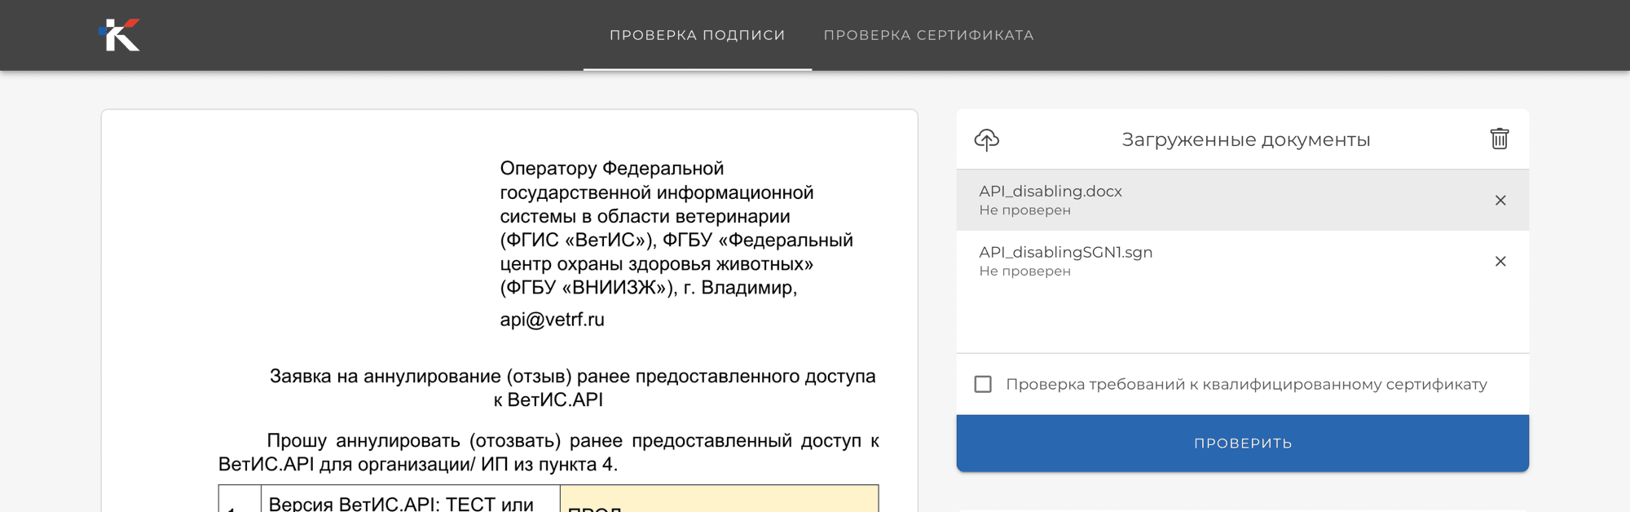Click the Оператору Федеральной addressee line
The width and height of the screenshot is (1630, 512).
pos(612,169)
